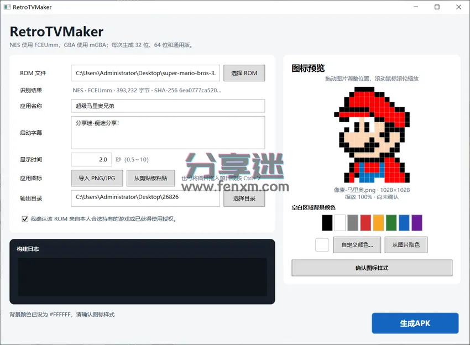470x345 pixels.
Task: Click inside the 启动字幕 text area
Action: (168, 133)
